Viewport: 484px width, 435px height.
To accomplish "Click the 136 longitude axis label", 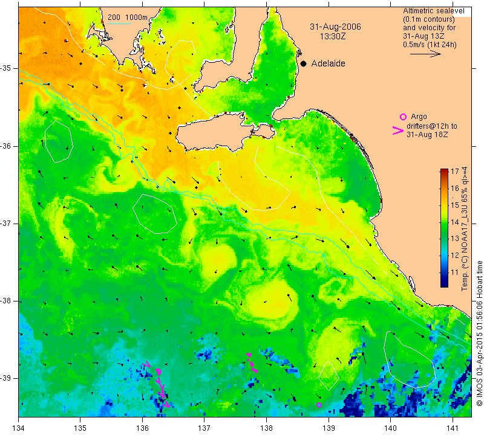I will click(142, 428).
